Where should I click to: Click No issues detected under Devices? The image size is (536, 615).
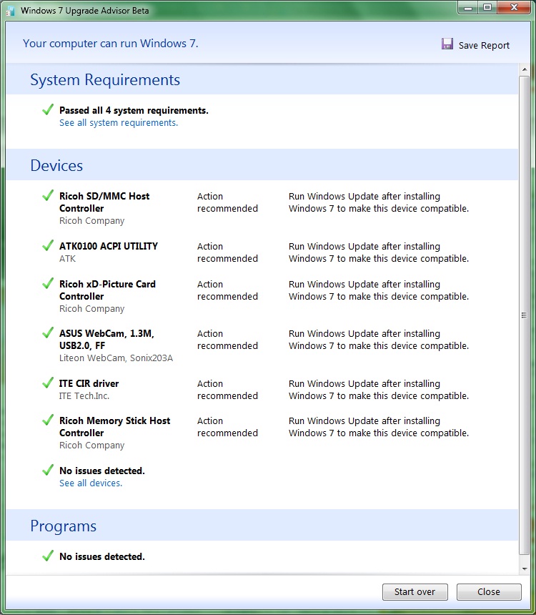[102, 471]
